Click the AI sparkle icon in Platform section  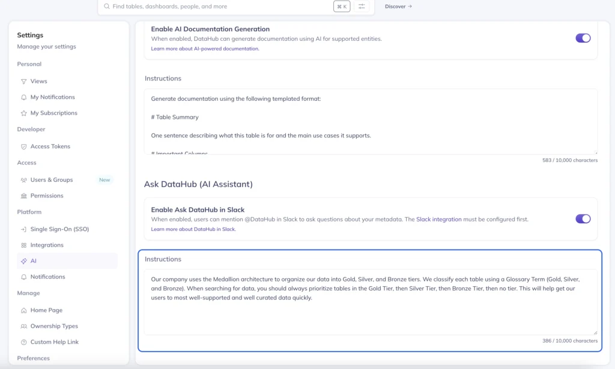tap(24, 260)
